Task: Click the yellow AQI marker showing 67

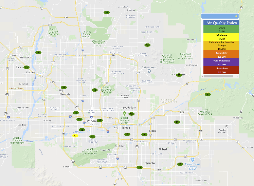Action: (x=75, y=135)
